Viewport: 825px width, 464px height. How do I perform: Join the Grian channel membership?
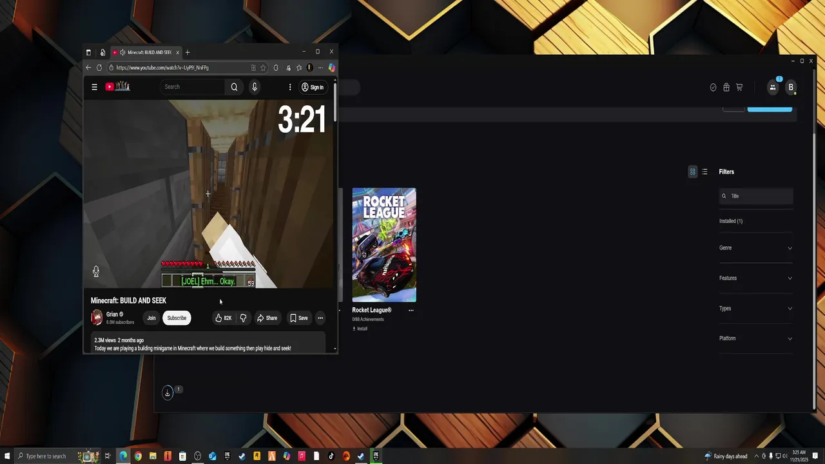(151, 318)
